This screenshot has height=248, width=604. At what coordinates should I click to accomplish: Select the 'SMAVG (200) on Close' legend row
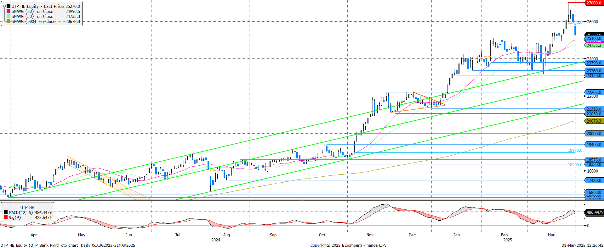(x=33, y=21)
